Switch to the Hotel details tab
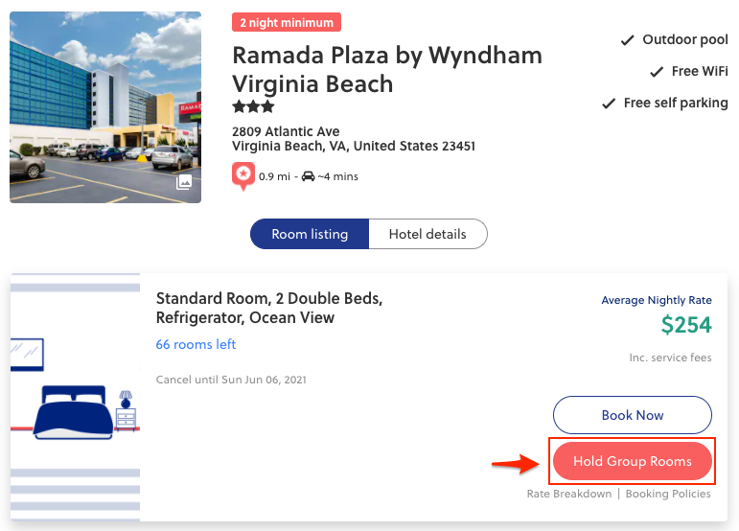Screen dimensions: 739x531 click(427, 234)
